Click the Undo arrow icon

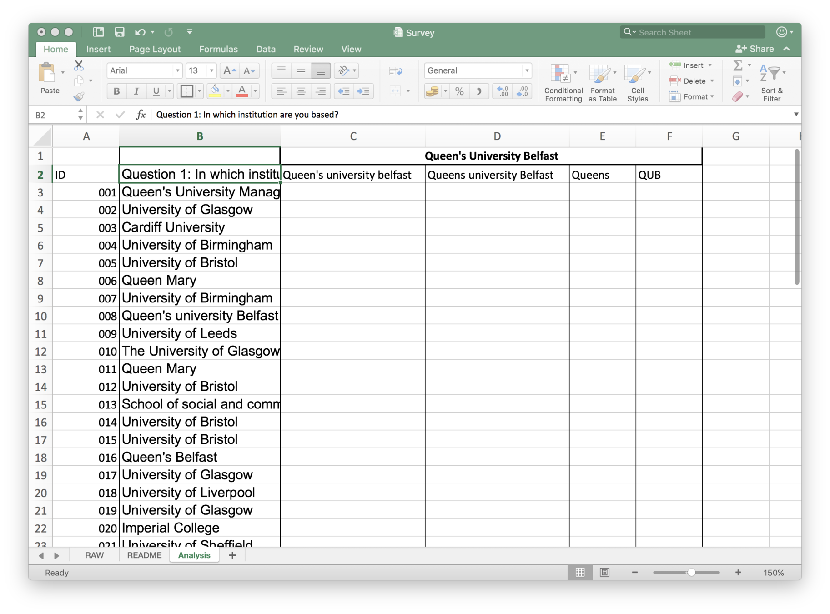pyautogui.click(x=140, y=32)
